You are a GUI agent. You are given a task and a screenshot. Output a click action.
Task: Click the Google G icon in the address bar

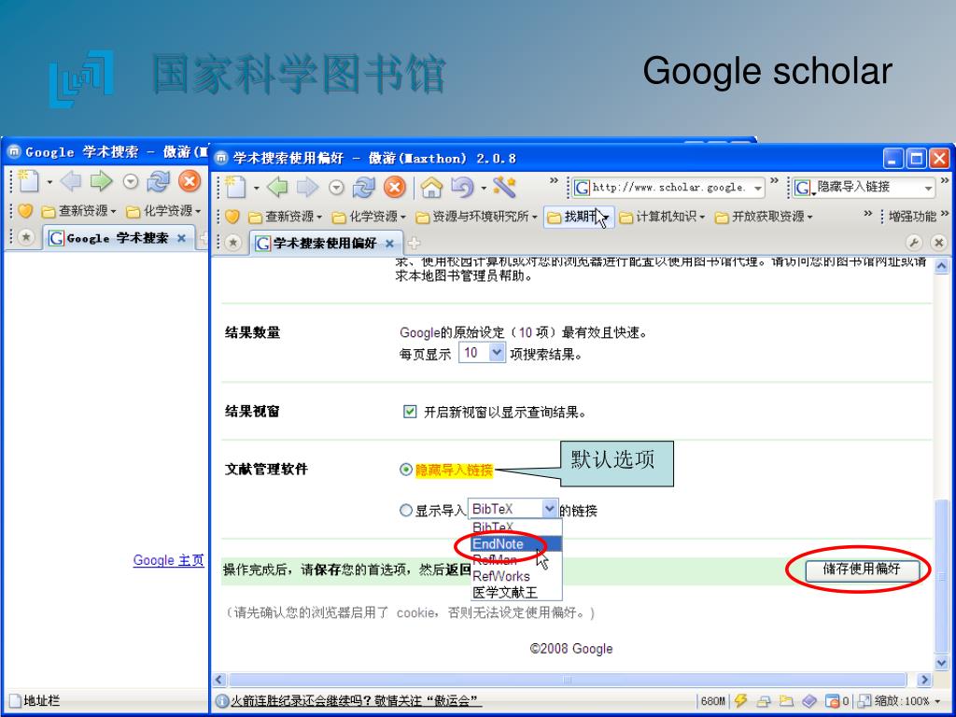(x=583, y=188)
